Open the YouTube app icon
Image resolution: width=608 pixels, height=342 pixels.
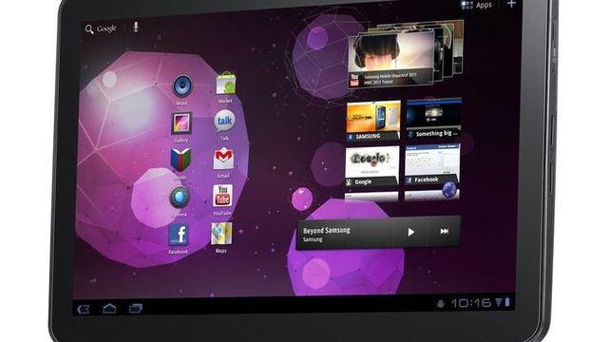222,196
